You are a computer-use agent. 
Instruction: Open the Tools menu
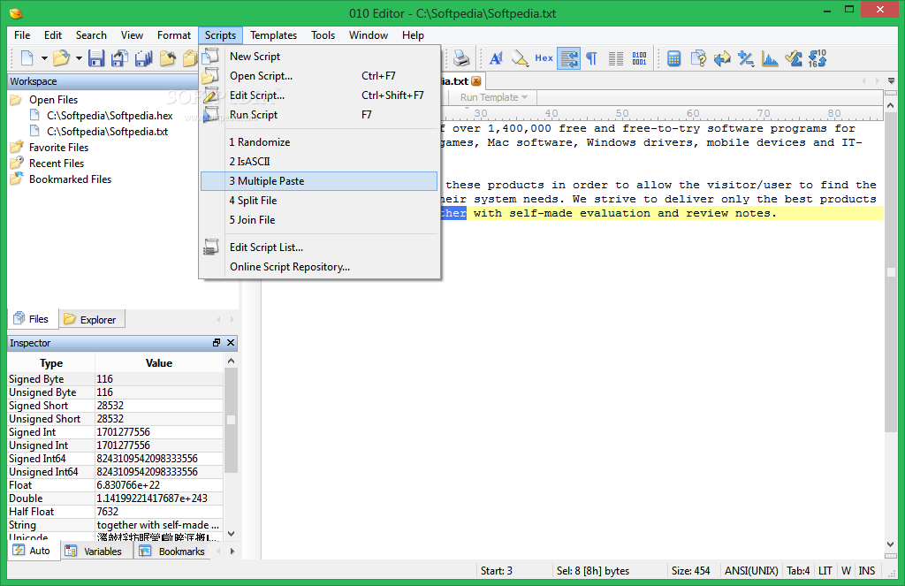pyautogui.click(x=323, y=35)
